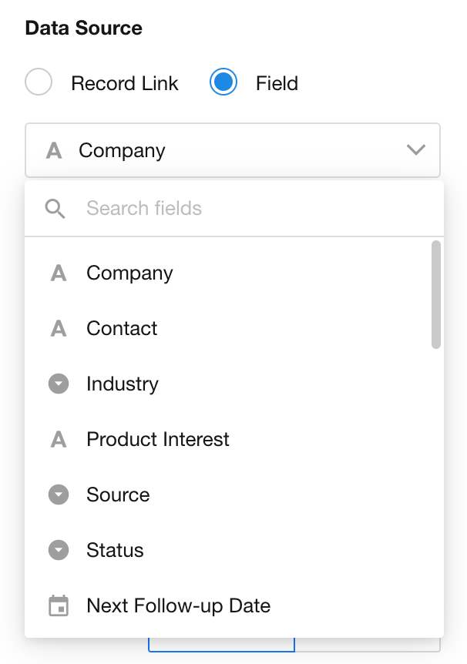Click the magnifier search icon
Screen dimensions: 467x664
click(x=55, y=209)
